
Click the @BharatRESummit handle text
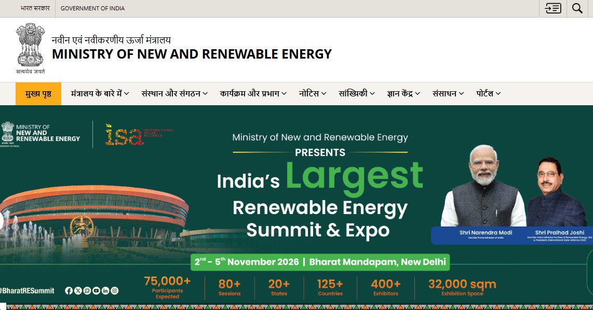pyautogui.click(x=27, y=291)
